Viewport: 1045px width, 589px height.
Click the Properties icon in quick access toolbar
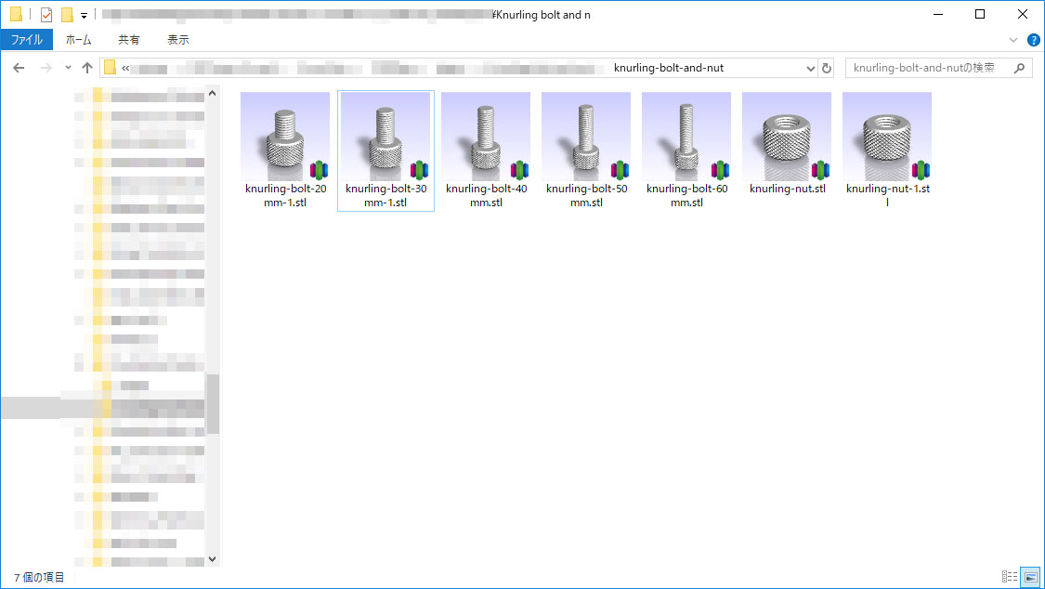[46, 15]
